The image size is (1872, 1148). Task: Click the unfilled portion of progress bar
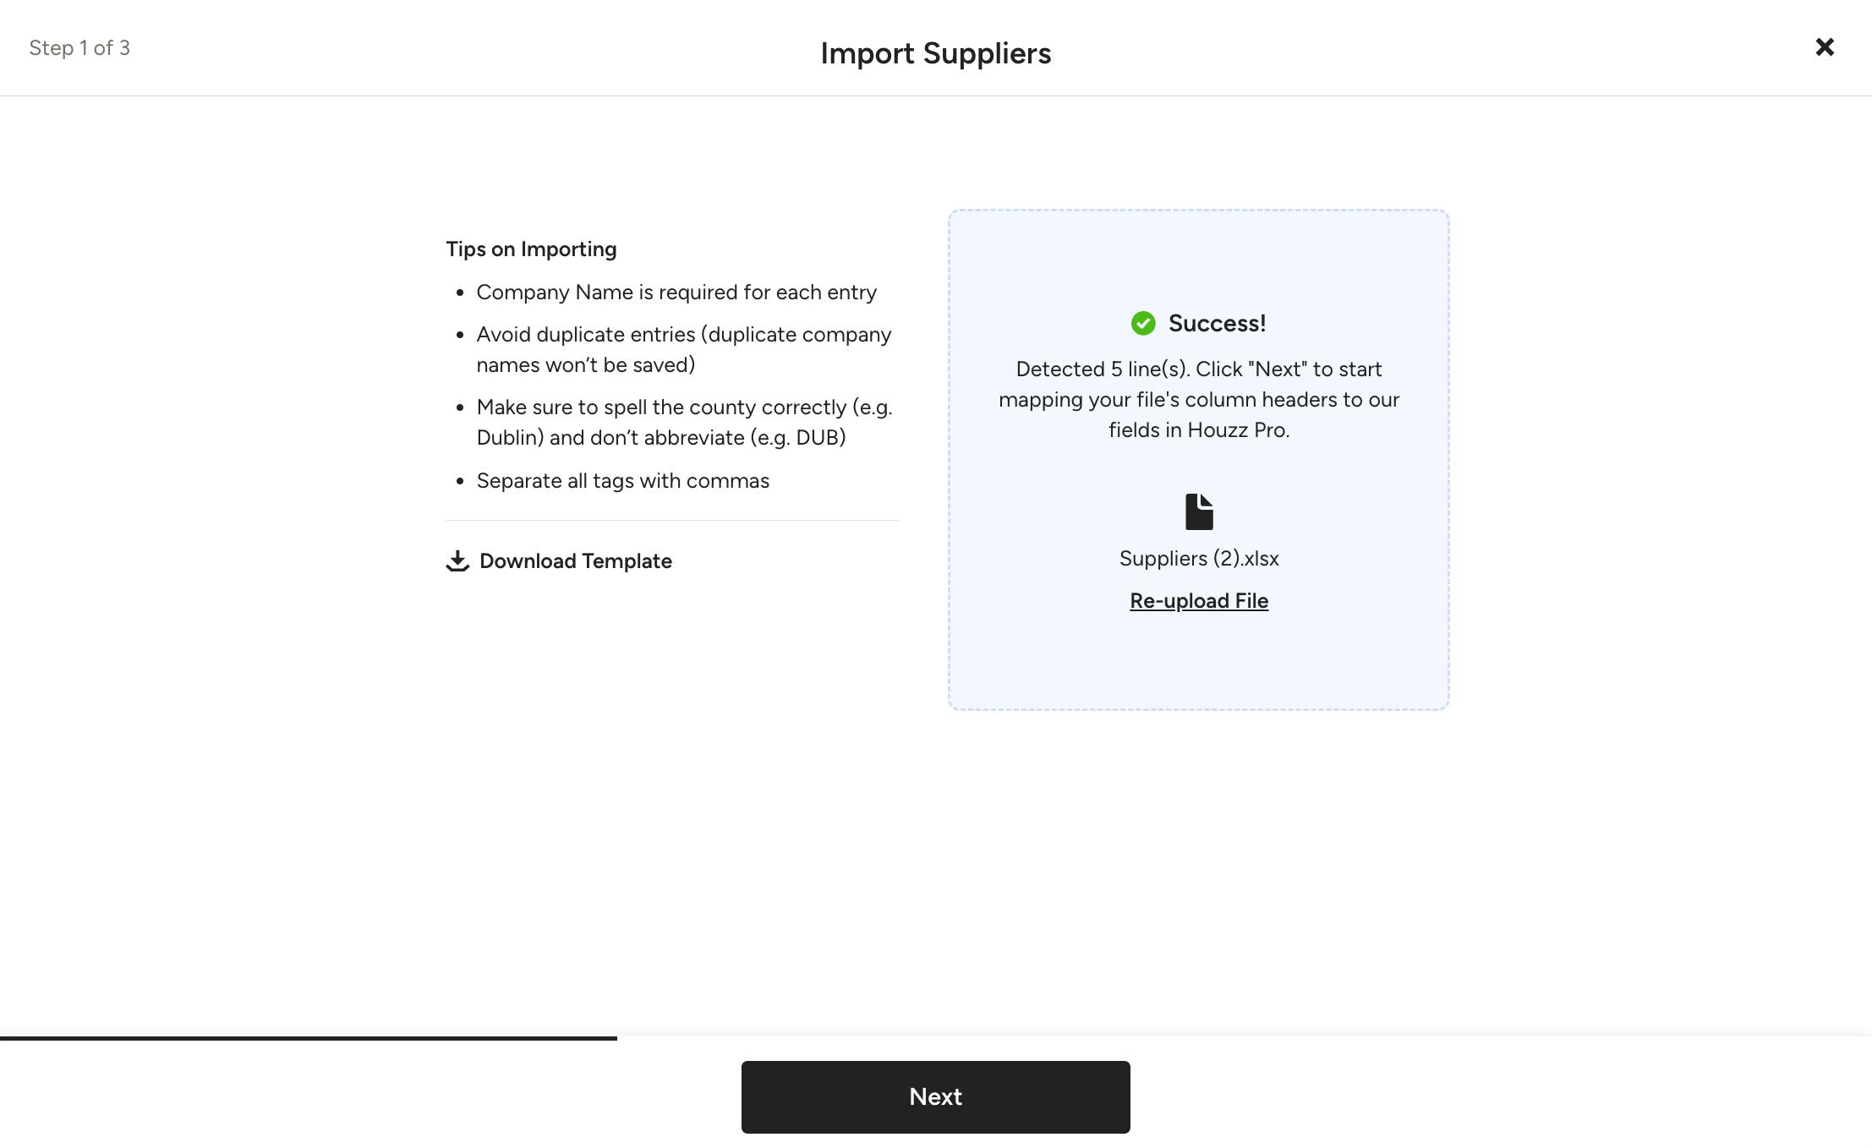tap(1245, 1038)
